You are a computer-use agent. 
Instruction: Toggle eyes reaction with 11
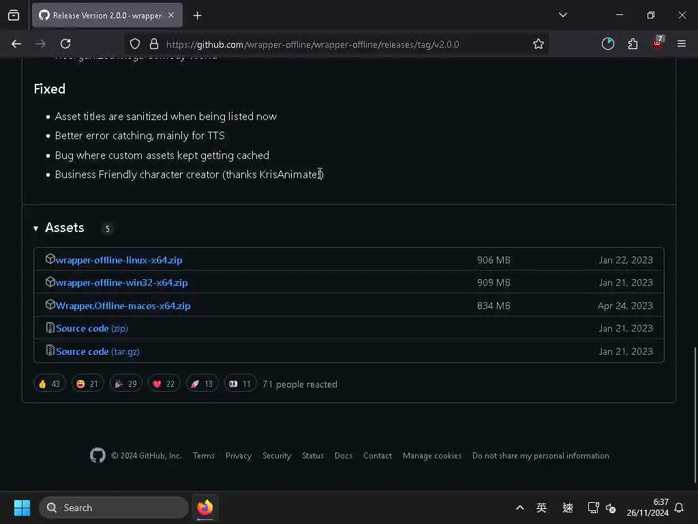click(241, 383)
